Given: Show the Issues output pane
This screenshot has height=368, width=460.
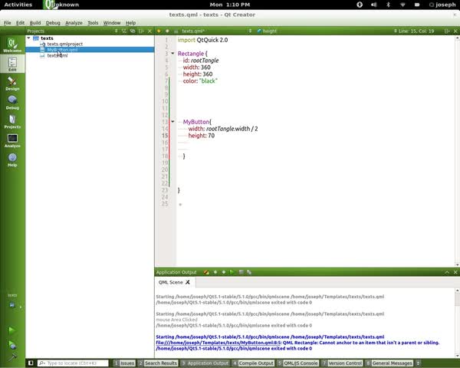Looking at the screenshot, I should 125,363.
